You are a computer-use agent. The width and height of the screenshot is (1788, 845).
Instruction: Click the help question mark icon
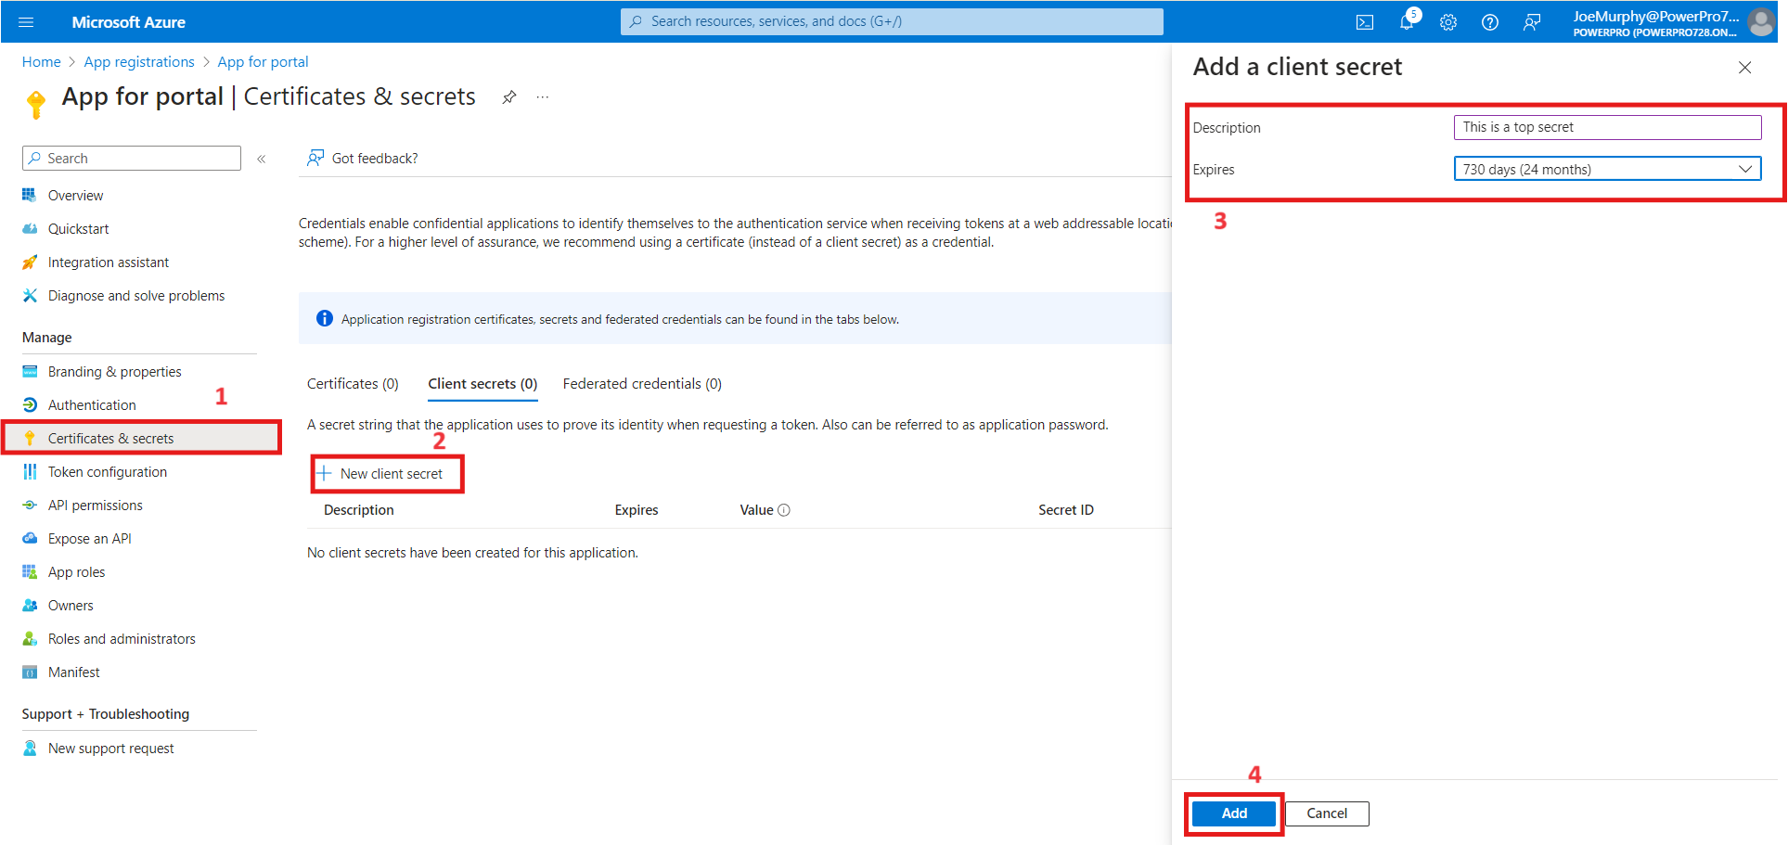point(1490,22)
